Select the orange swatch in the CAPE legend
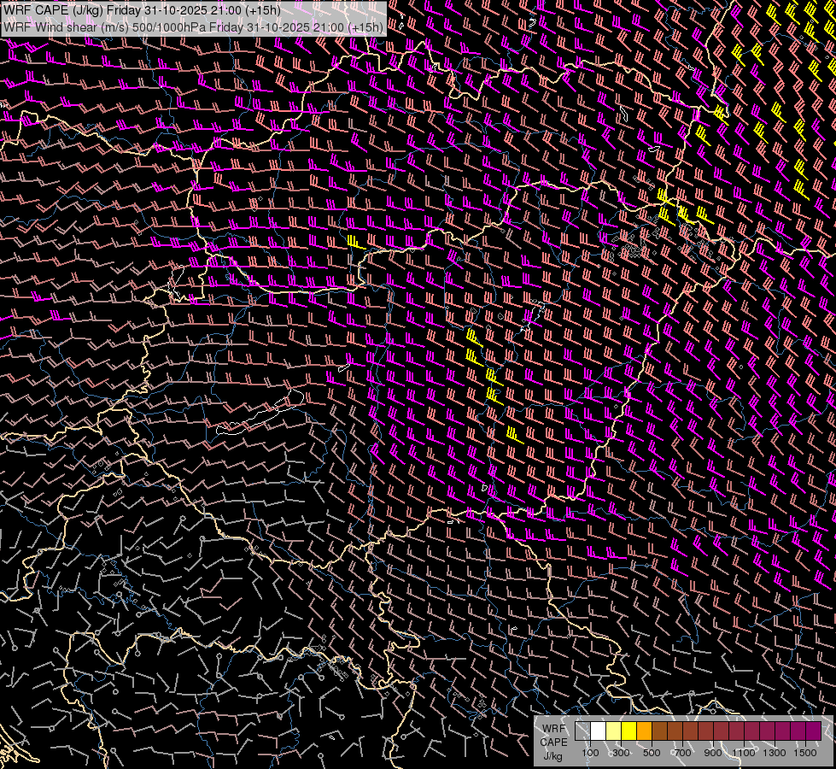The image size is (836, 769). pos(645,731)
